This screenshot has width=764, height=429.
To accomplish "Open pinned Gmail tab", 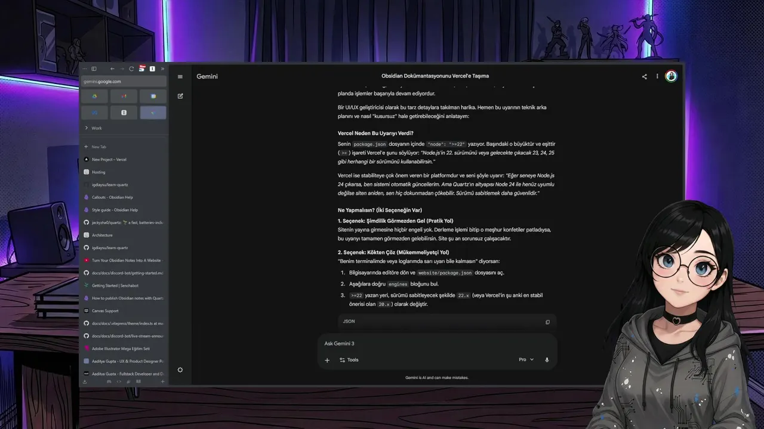I will click(x=124, y=96).
